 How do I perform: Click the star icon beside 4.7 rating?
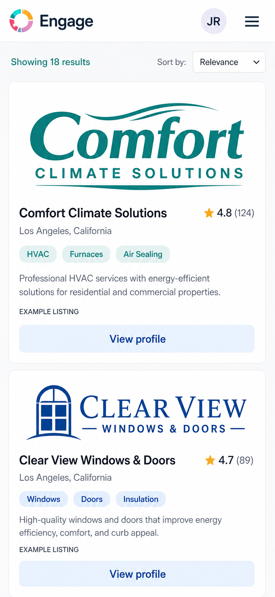tap(210, 460)
